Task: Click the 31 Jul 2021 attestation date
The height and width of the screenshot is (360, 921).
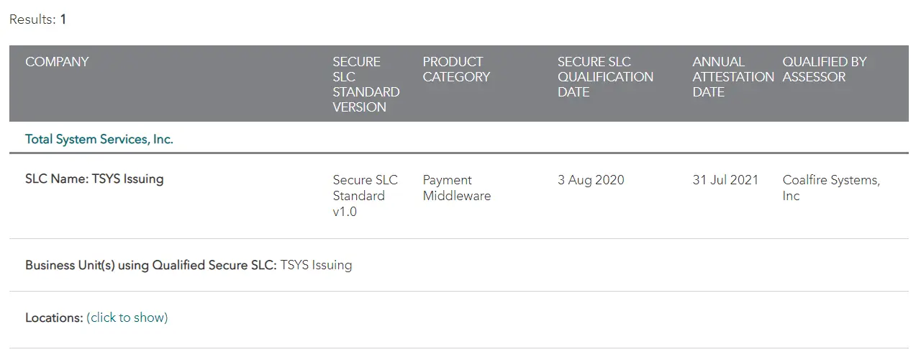Action: pyautogui.click(x=725, y=180)
